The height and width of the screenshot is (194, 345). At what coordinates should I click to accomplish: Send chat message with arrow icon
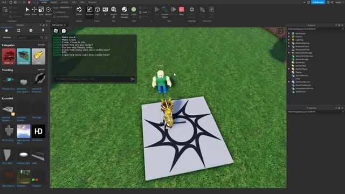132,79
